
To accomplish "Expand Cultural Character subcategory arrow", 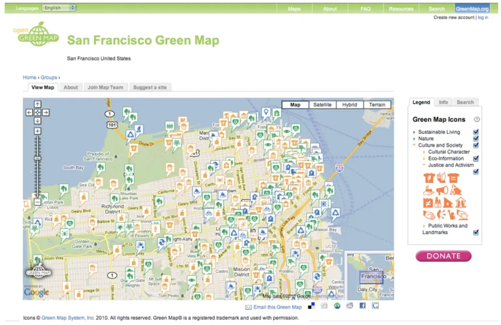I will (x=424, y=152).
